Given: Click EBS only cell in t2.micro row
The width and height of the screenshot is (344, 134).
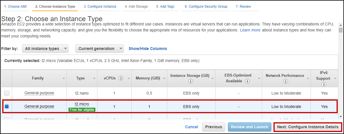Looking at the screenshot, I should tap(191, 107).
